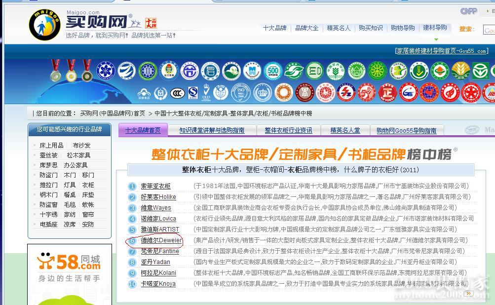
Task: Click the 办公家具 sidebar category link
Action: [76, 165]
